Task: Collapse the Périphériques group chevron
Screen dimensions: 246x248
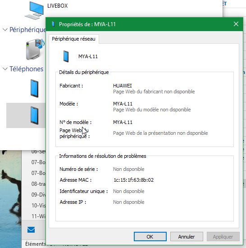Action: pyautogui.click(x=5, y=30)
